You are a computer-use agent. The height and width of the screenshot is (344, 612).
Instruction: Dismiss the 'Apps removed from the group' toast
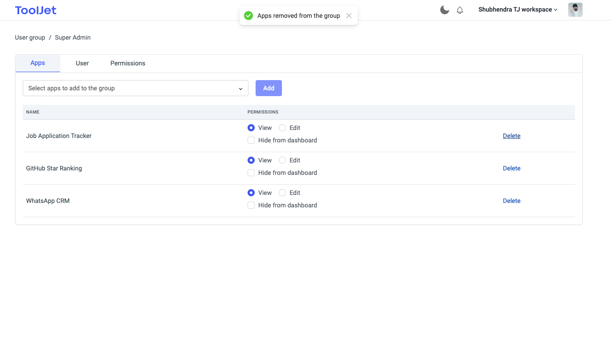349,15
